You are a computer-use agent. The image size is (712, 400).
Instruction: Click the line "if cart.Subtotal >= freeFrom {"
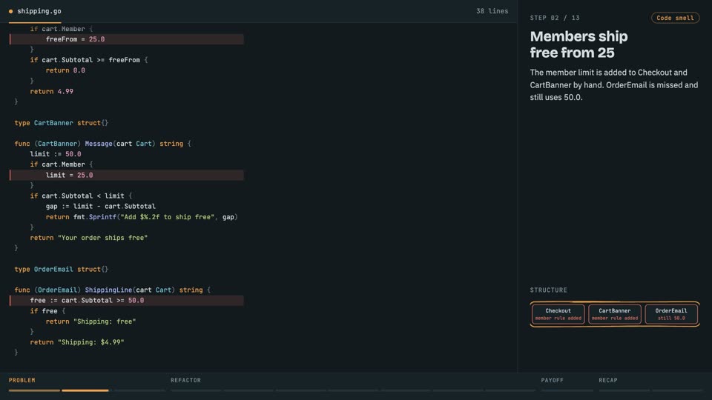click(89, 60)
